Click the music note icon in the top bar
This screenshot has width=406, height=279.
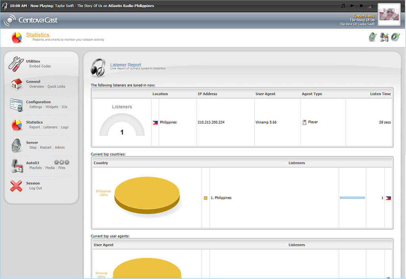343,6
